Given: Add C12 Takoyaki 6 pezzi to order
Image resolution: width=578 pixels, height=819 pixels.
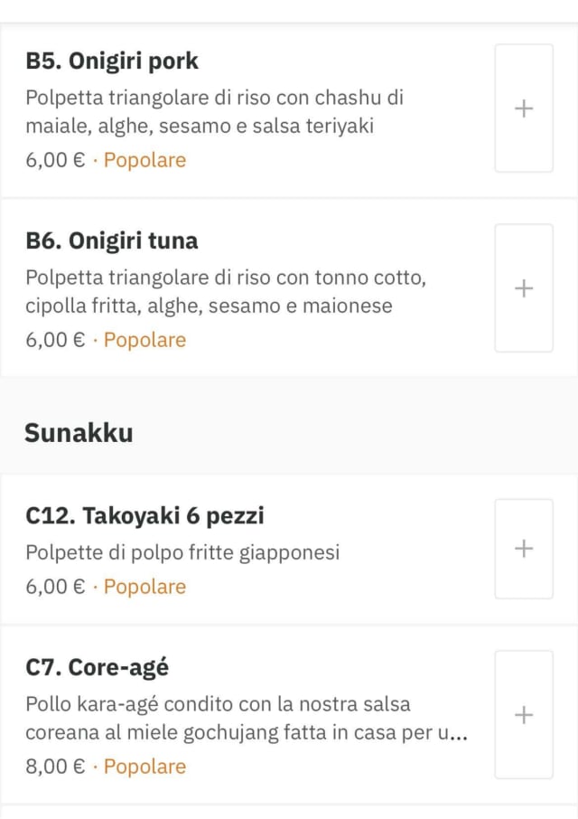Looking at the screenshot, I should click(x=524, y=549).
